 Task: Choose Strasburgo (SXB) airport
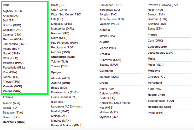tap(63, 57)
